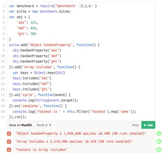The width and height of the screenshot is (163, 154).
Task: Click the line containing suite.add('Object hasOwnProperty'
Action: 54,45
